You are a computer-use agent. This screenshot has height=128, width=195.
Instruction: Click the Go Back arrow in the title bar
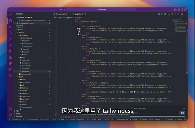coord(61,9)
